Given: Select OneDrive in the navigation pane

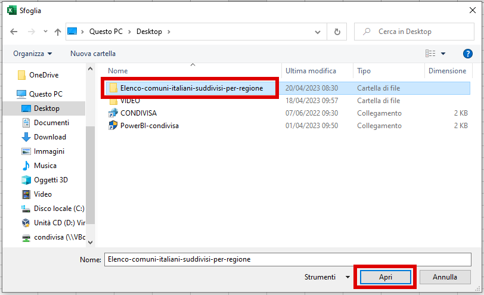Looking at the screenshot, I should 44,75.
